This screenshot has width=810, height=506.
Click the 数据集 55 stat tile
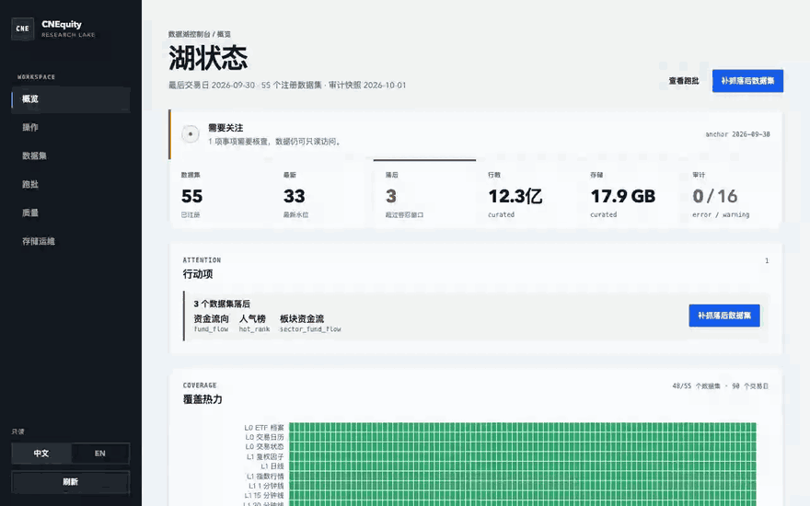(x=221, y=195)
